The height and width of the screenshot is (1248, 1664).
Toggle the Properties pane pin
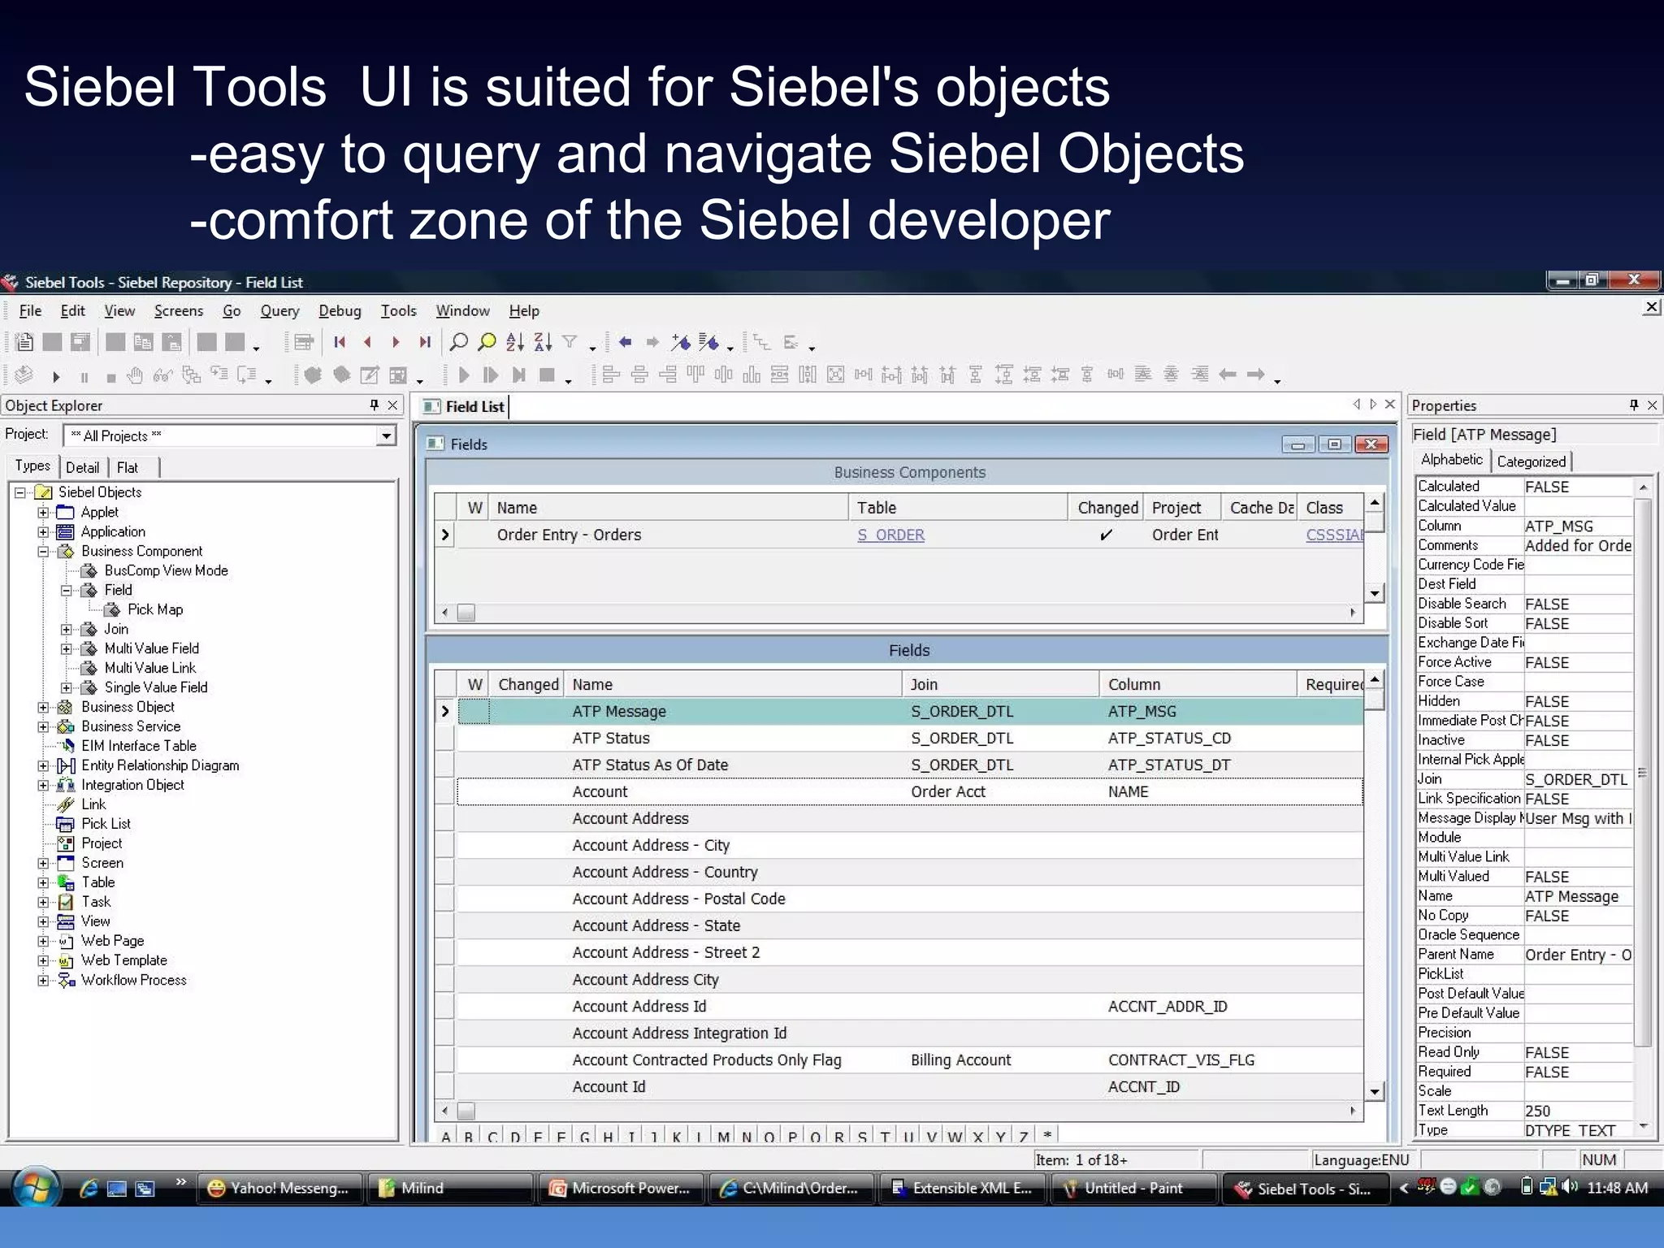[x=1634, y=405]
